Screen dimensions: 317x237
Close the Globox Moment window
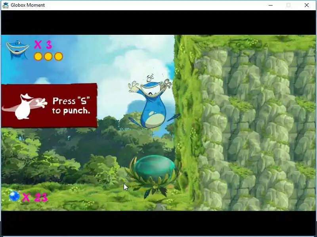pyautogui.click(x=306, y=5)
